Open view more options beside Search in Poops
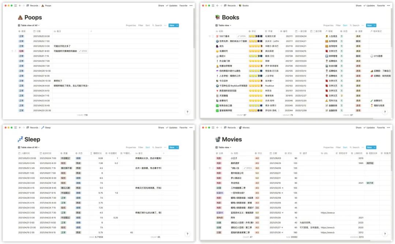This screenshot has width=395, height=244. (165, 26)
